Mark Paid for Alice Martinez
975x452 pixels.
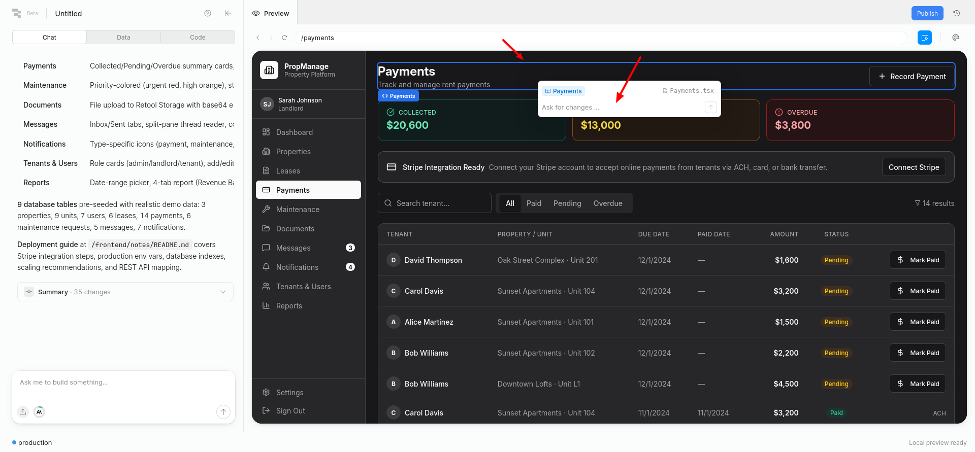[918, 322]
